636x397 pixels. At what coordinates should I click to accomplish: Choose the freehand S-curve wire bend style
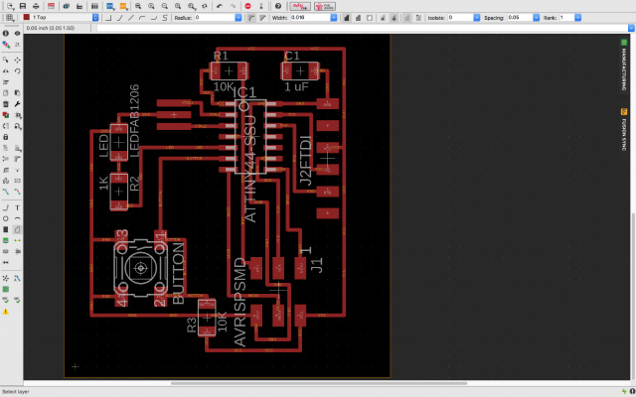pyautogui.click(x=165, y=18)
